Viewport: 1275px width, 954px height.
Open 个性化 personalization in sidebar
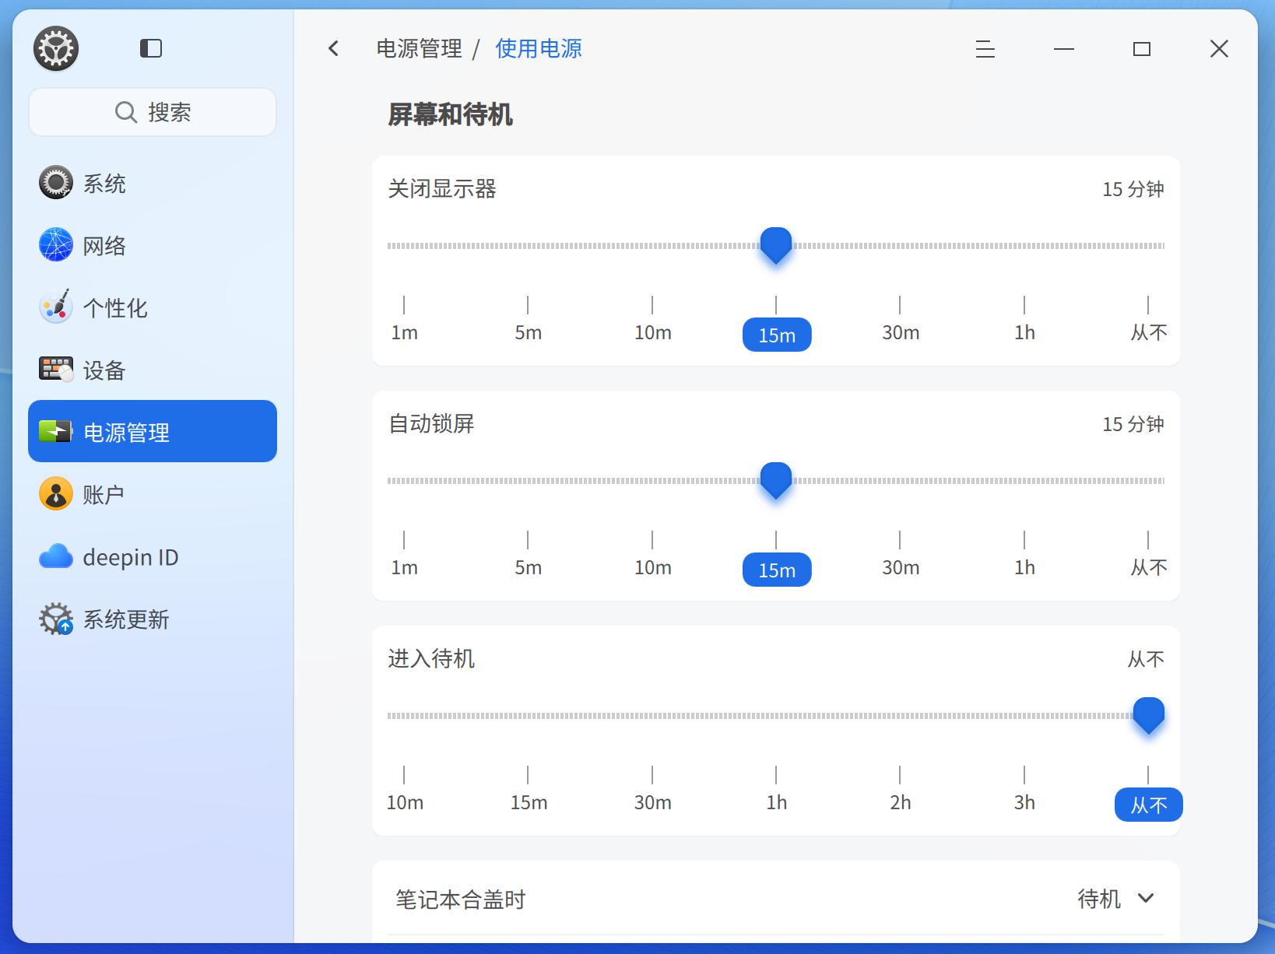(x=153, y=307)
